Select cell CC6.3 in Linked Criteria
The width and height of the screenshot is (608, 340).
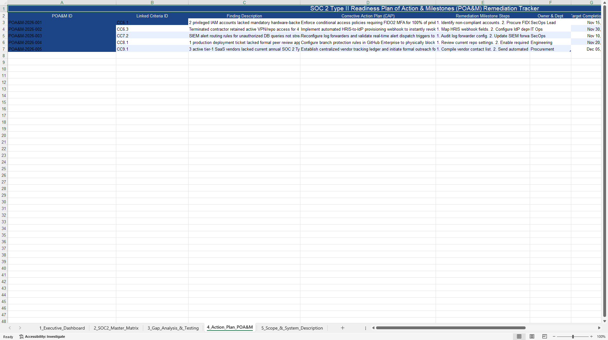pos(152,29)
